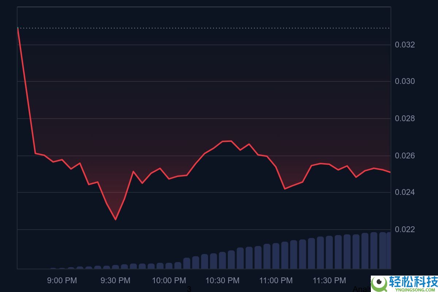Image resolution: width=438 pixels, height=292 pixels.
Task: Click the peak of the price line near 10:30 PM
Action: tap(226, 141)
